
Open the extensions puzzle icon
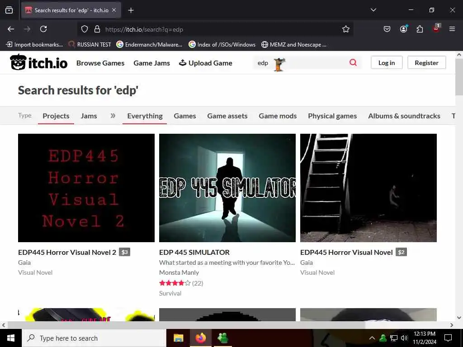[420, 29]
